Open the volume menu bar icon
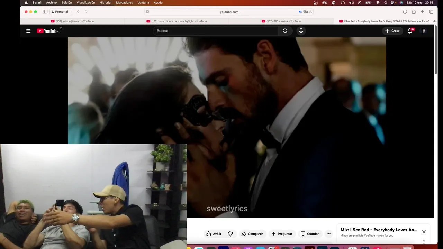Image resolution: width=443 pixels, height=249 pixels. 351,2
